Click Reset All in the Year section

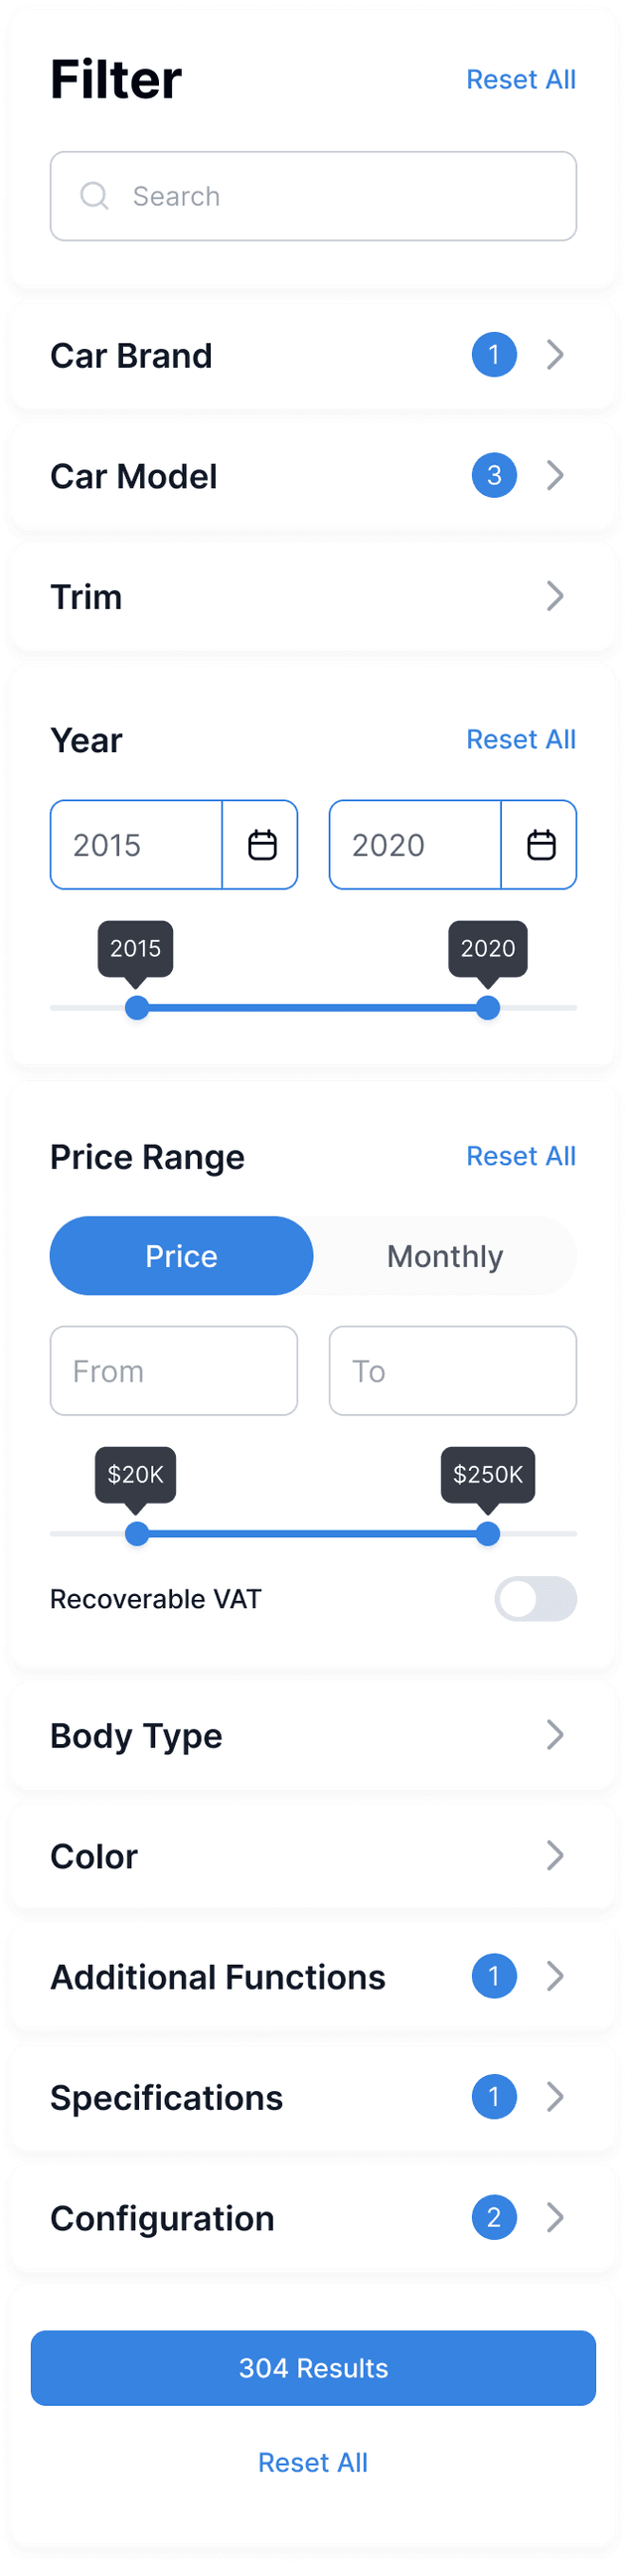click(521, 738)
